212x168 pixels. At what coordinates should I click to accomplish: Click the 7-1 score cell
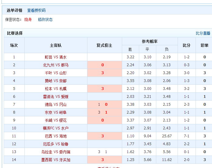coord(187,136)
